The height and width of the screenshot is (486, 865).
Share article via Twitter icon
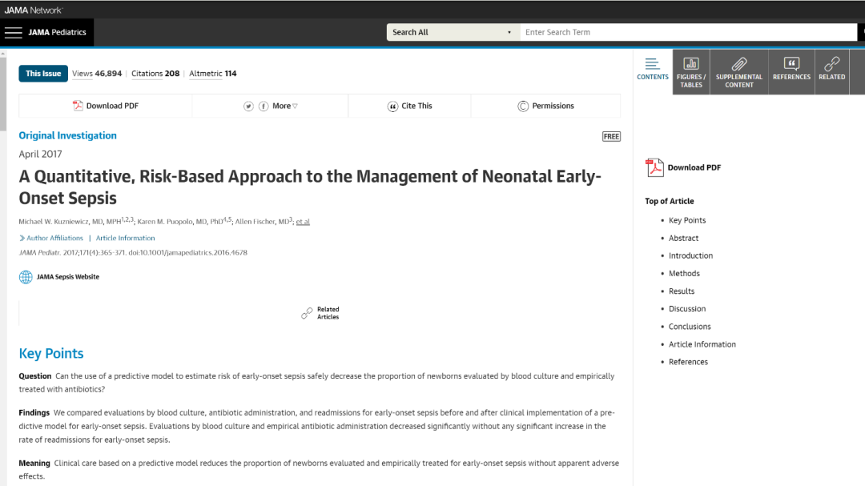(x=249, y=106)
